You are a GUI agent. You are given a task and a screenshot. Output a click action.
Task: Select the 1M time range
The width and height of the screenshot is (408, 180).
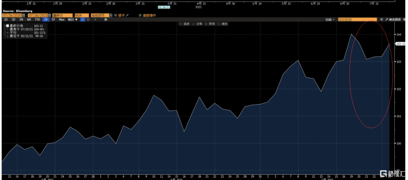(21, 20)
